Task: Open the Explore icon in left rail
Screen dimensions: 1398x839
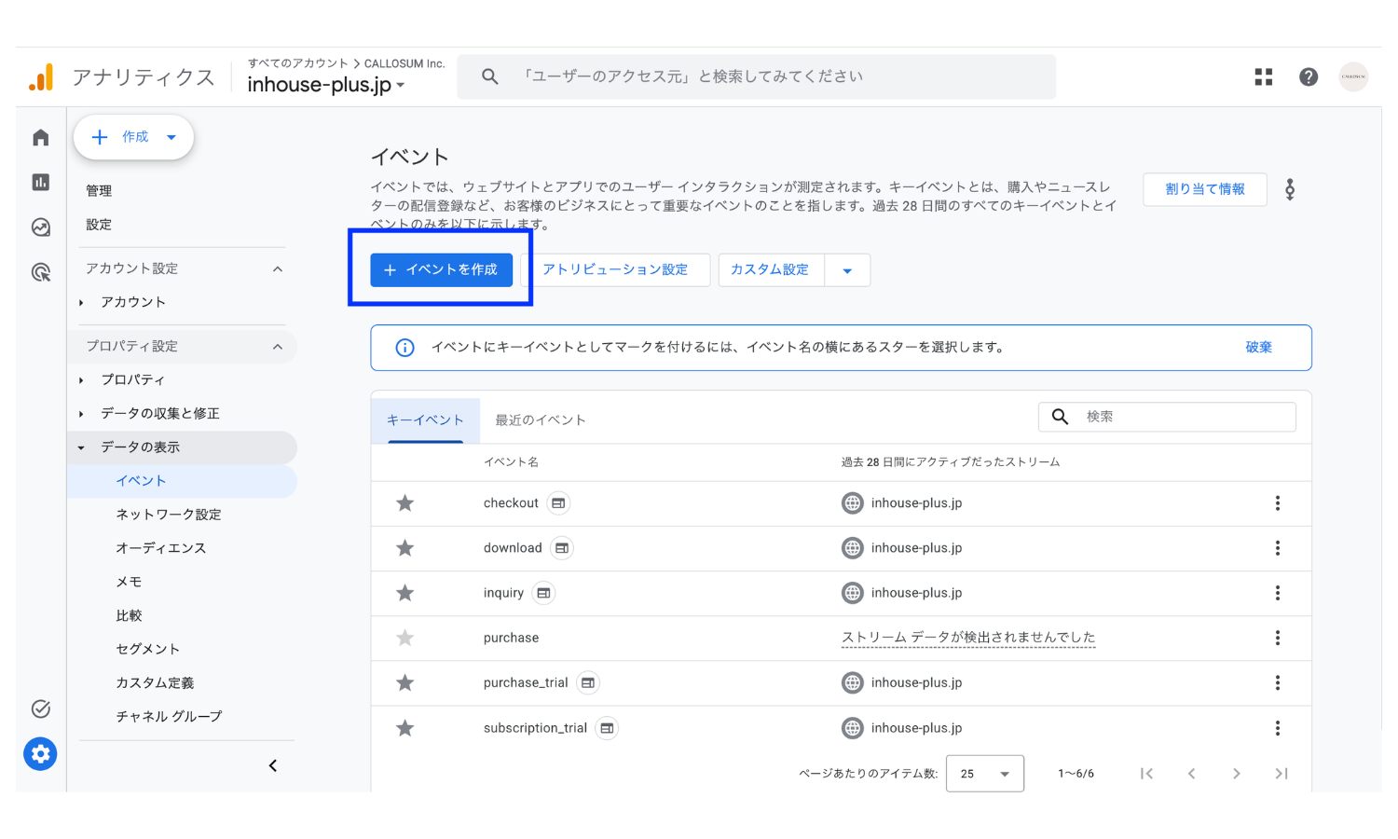Action: coord(40,227)
